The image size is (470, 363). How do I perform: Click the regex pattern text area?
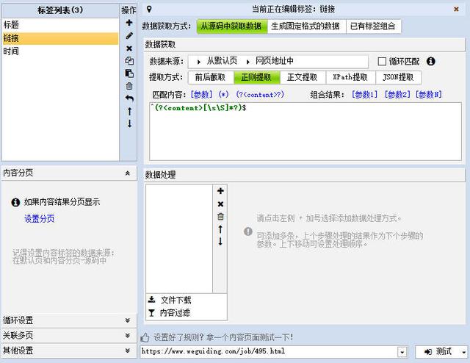pyautogui.click(x=305, y=132)
